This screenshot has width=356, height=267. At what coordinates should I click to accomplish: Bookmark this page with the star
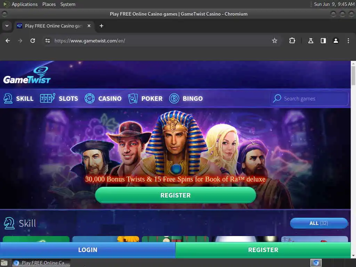275,41
